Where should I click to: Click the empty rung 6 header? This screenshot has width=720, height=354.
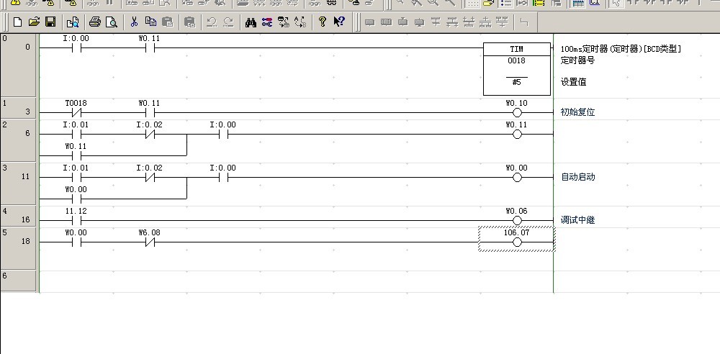click(x=19, y=281)
